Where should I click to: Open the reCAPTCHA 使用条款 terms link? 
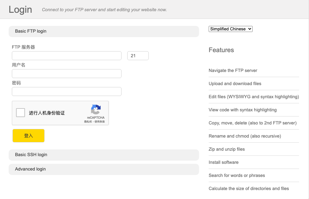point(100,122)
